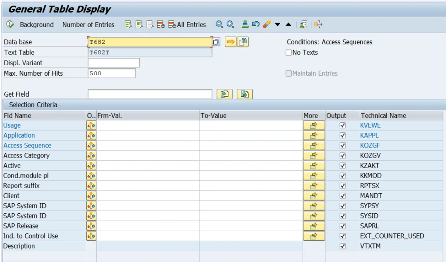
Task: Click the Displ. Variant input field
Action: pos(114,63)
